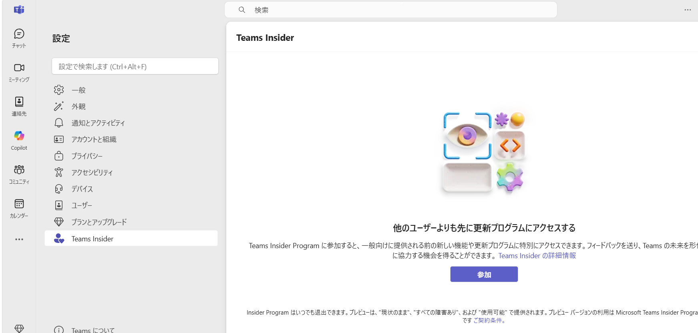This screenshot has height=333, width=698.
Task: Open the top-right more options ellipsis
Action: (688, 10)
